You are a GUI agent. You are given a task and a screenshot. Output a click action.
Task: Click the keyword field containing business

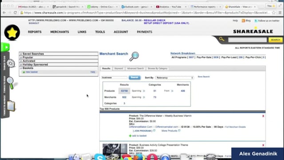(114, 78)
